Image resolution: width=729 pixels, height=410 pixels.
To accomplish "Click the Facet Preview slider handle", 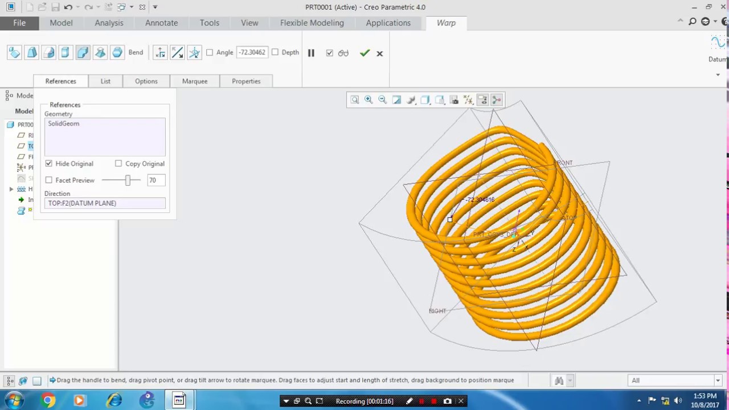I will pos(128,180).
